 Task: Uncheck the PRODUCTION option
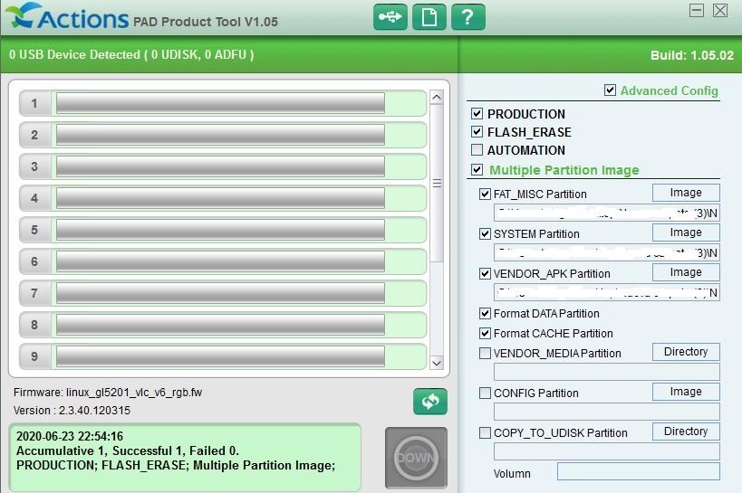[477, 113]
